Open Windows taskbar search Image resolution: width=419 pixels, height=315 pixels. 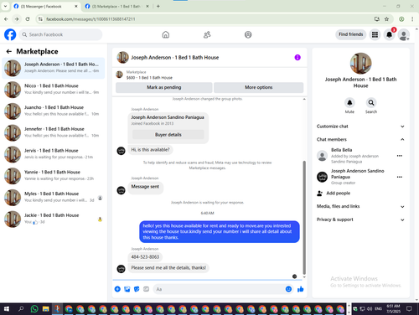21,309
